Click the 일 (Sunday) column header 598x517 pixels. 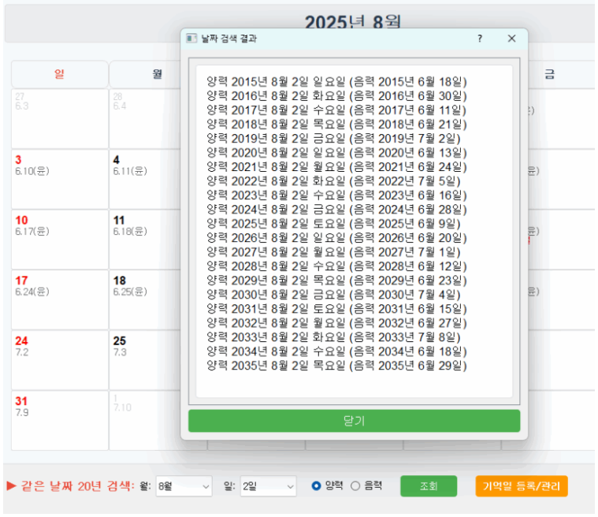coord(60,74)
